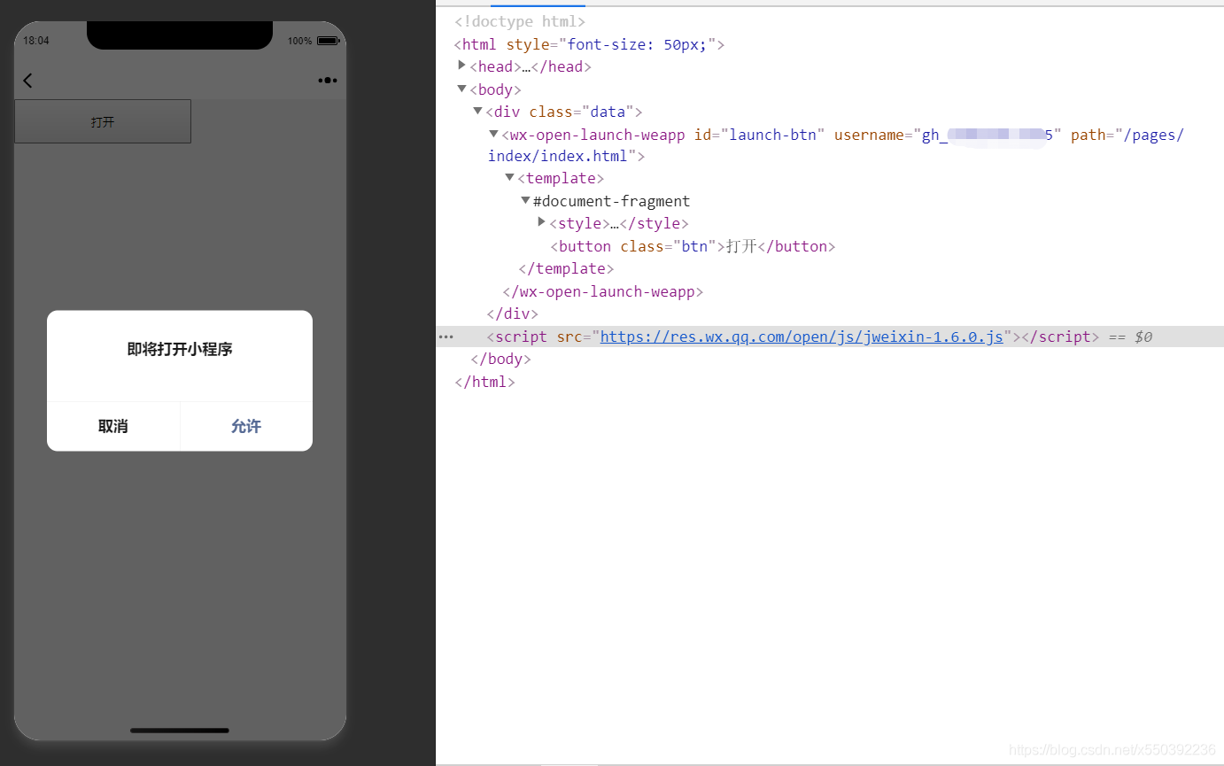Expand the head element in DevTools
This screenshot has width=1224, height=766.
pyautogui.click(x=461, y=64)
